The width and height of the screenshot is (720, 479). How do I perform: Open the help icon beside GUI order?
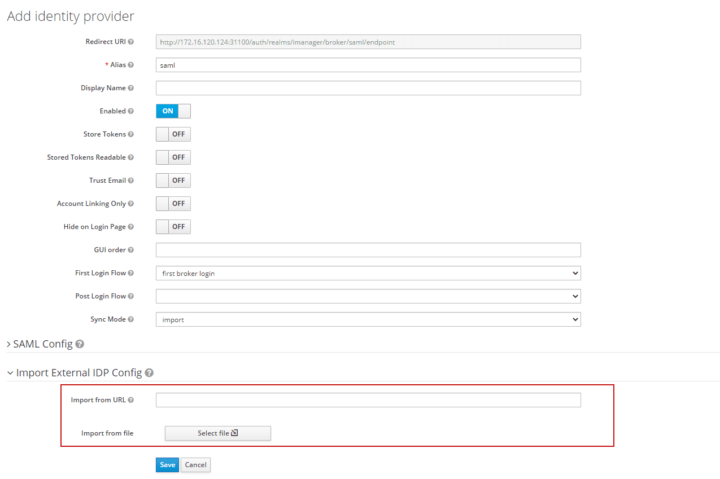click(x=131, y=250)
